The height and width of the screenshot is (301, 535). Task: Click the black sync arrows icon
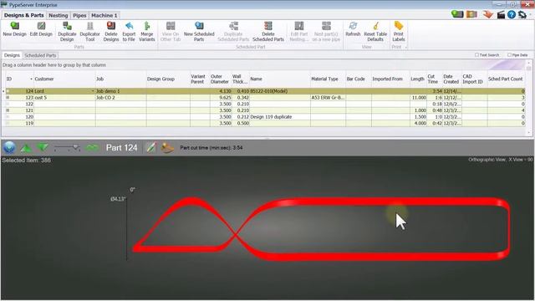(522, 15)
